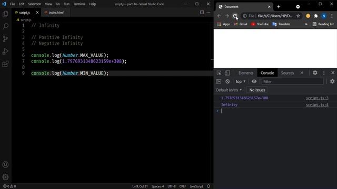Open editor More Actions ellipsis
Screen dimensions: 337x189
(209, 13)
